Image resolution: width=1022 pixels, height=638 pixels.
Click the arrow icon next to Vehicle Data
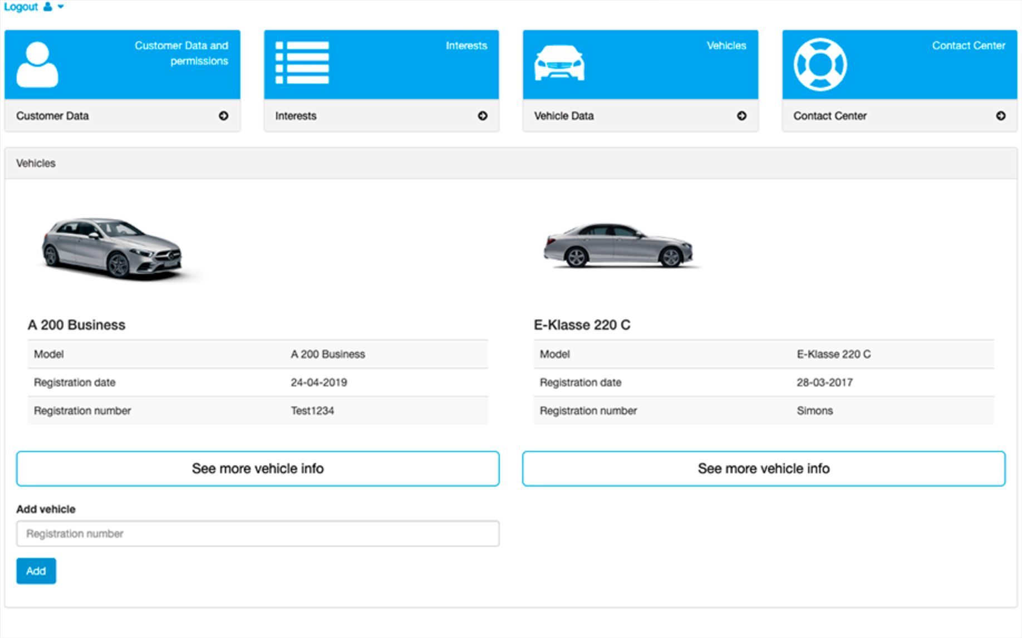pyautogui.click(x=742, y=116)
